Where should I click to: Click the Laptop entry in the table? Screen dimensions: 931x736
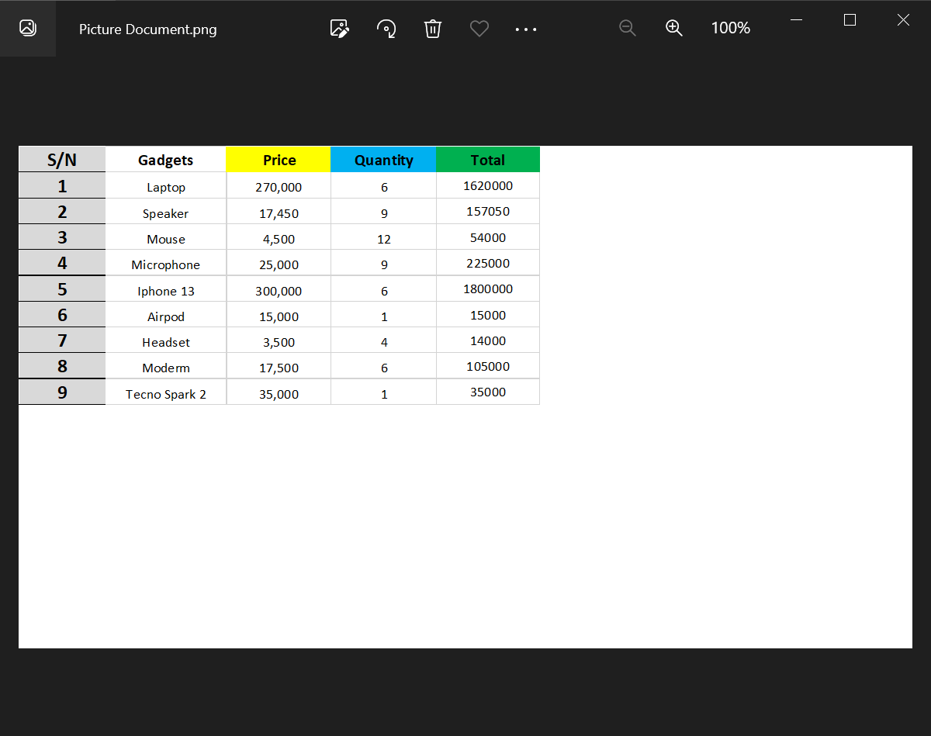[x=165, y=187]
